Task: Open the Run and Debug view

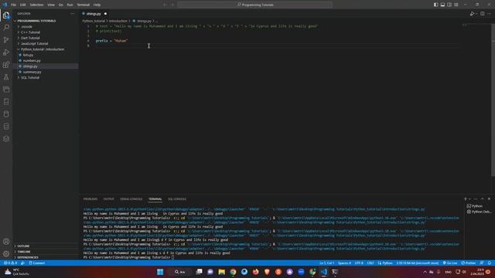Action: [6, 53]
